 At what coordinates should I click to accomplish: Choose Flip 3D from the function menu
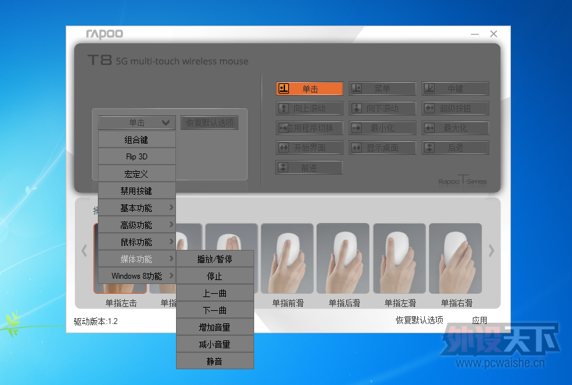(x=137, y=157)
